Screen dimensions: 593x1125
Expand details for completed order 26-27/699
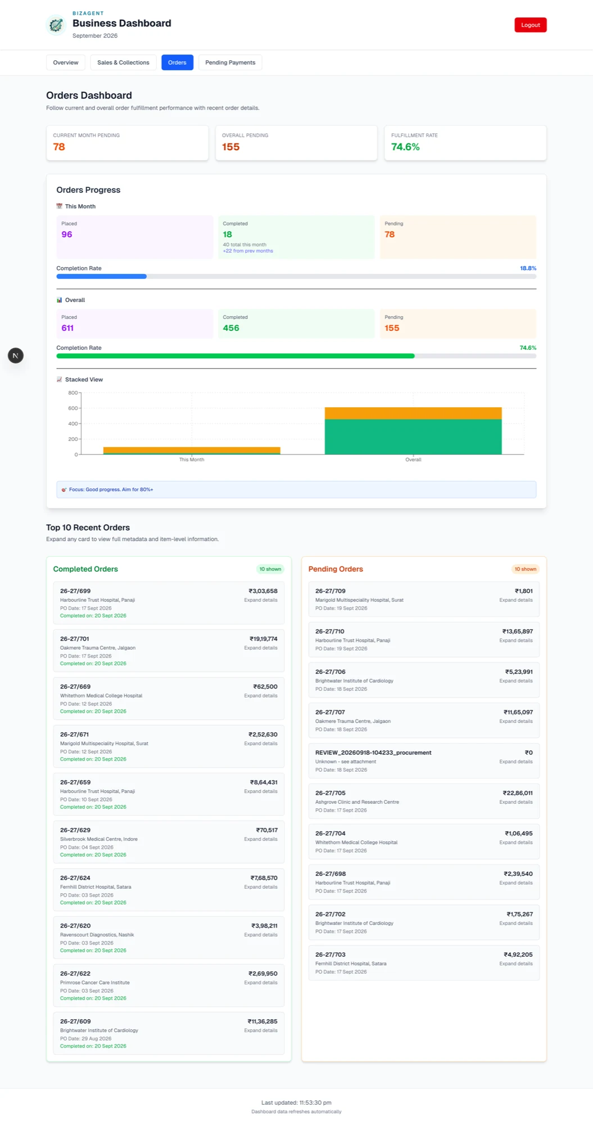click(x=261, y=600)
